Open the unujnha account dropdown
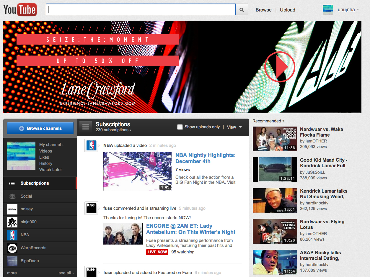Screen dimensions: 370x277 348,10
